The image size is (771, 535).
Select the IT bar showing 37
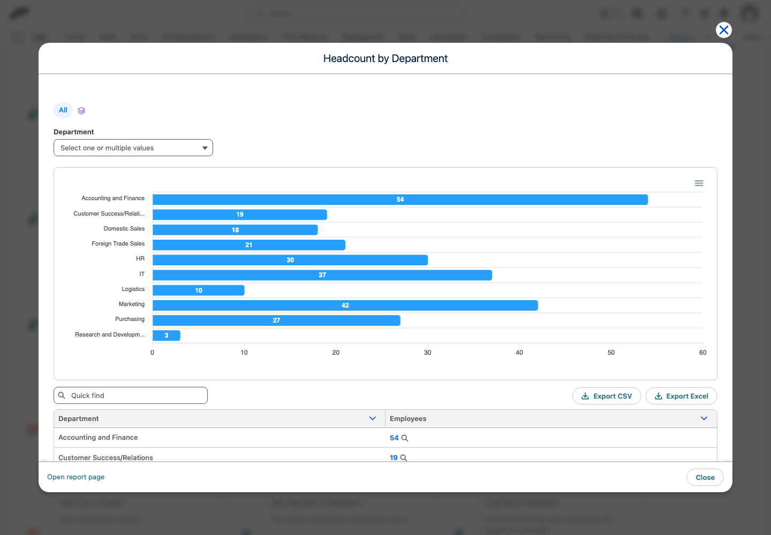click(322, 275)
